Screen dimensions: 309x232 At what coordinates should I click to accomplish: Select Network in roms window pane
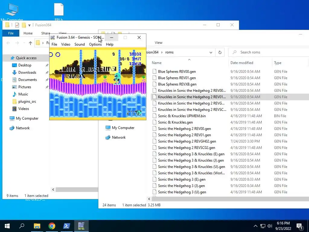tap(119, 137)
